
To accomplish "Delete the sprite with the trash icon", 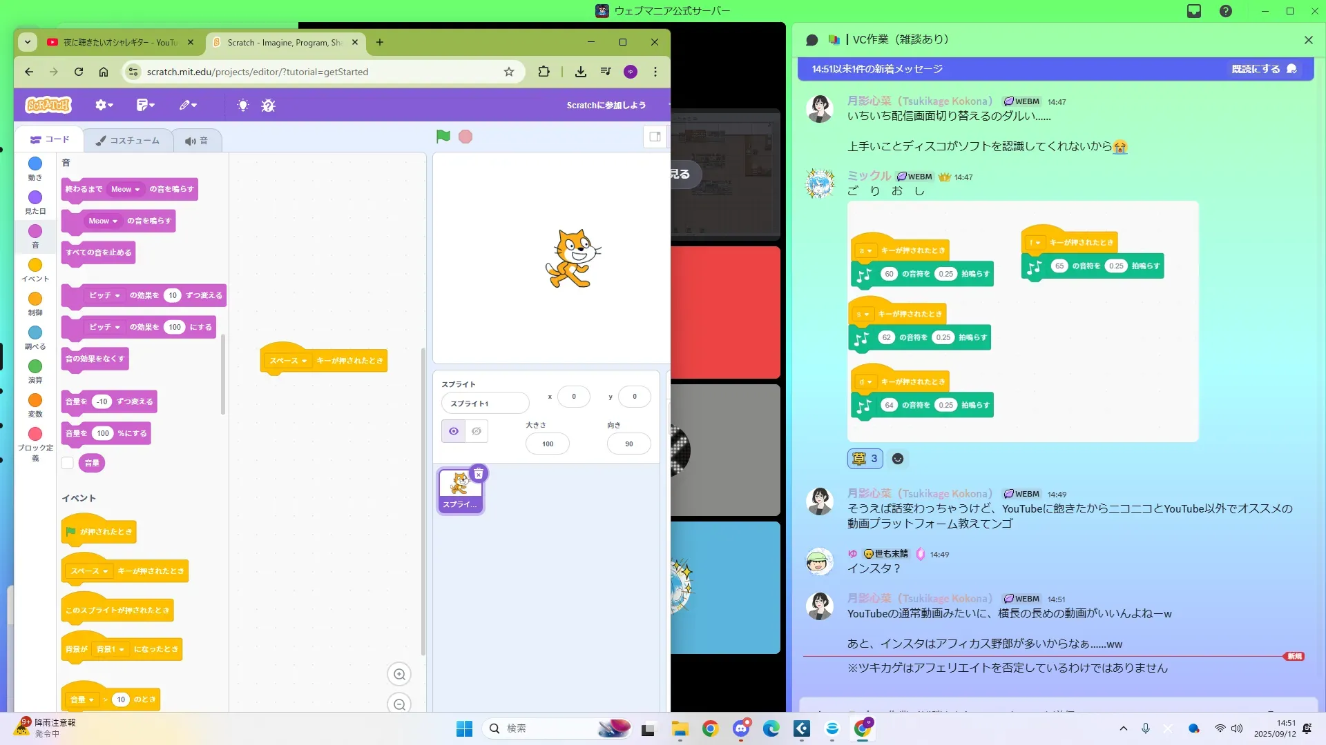I will click(479, 474).
